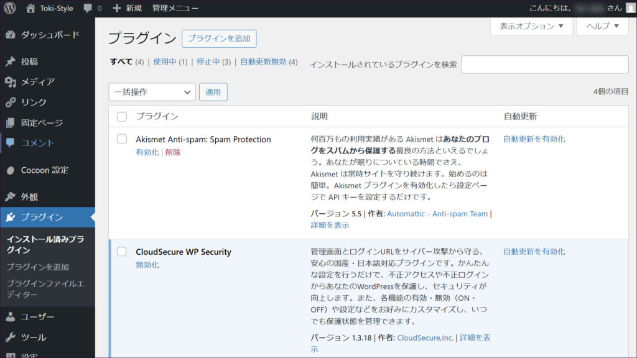Image resolution: width=637 pixels, height=358 pixels.
Task: Tick the Akismet Anti-spam checkbox
Action: coord(122,139)
